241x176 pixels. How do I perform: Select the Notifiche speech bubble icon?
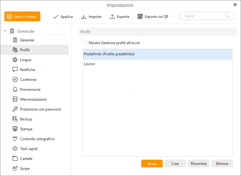tap(15, 70)
